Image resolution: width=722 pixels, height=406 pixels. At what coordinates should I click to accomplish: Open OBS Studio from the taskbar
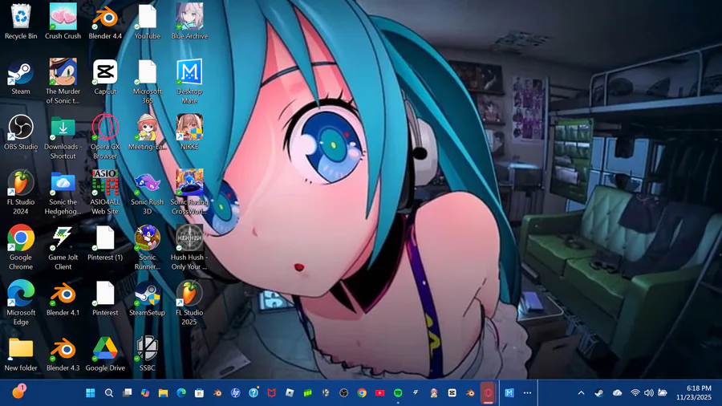click(x=344, y=392)
